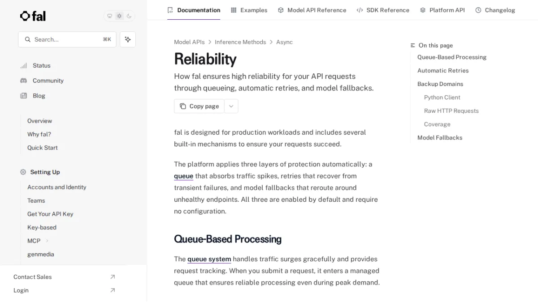This screenshot has height=302, width=538.
Task: Click the Login external arrow icon
Action: coord(113,290)
